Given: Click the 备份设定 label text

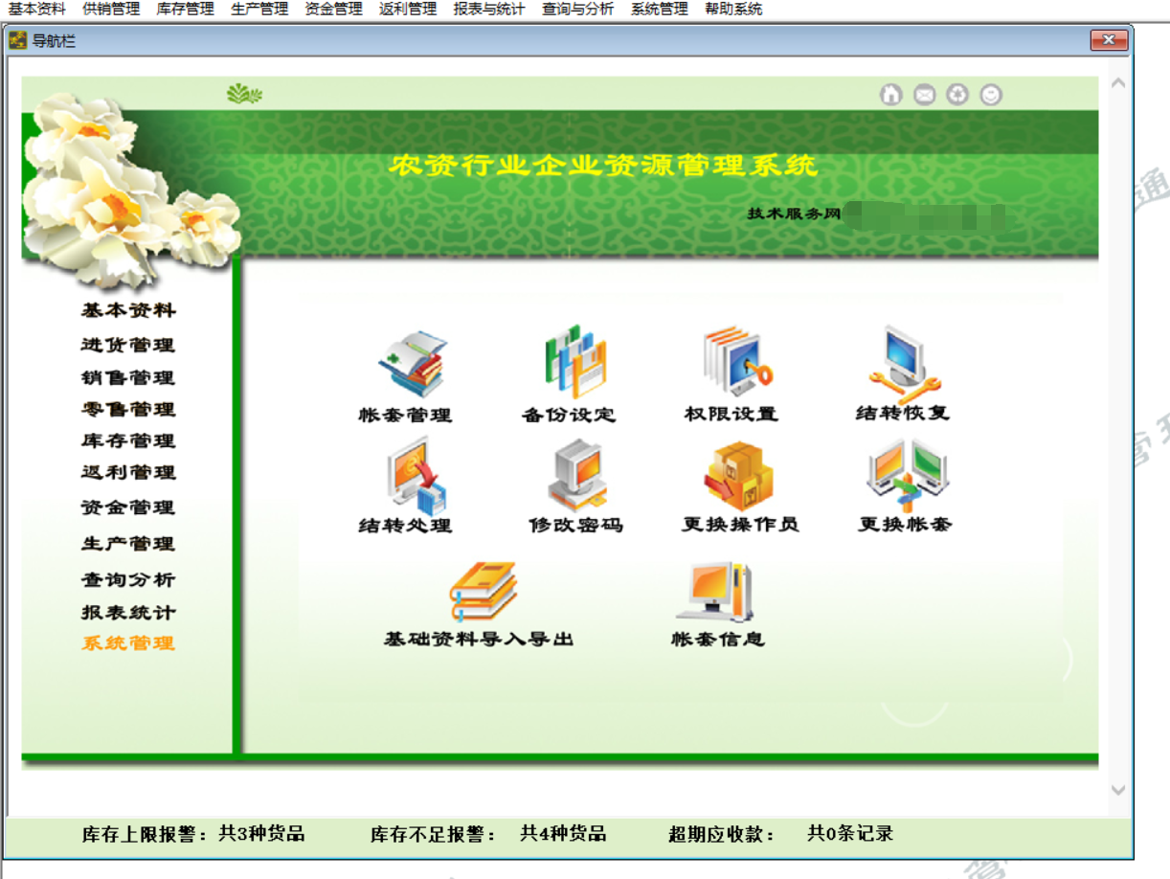Looking at the screenshot, I should 569,415.
